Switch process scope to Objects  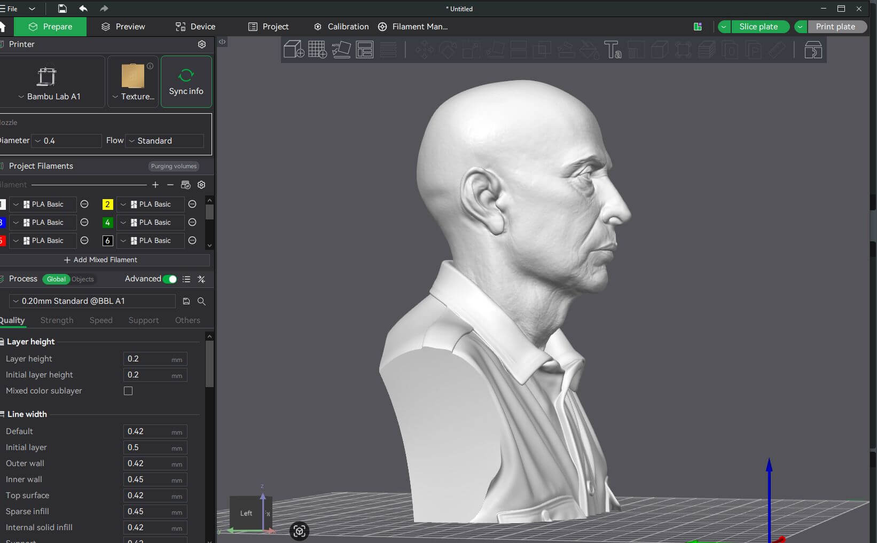tap(83, 279)
